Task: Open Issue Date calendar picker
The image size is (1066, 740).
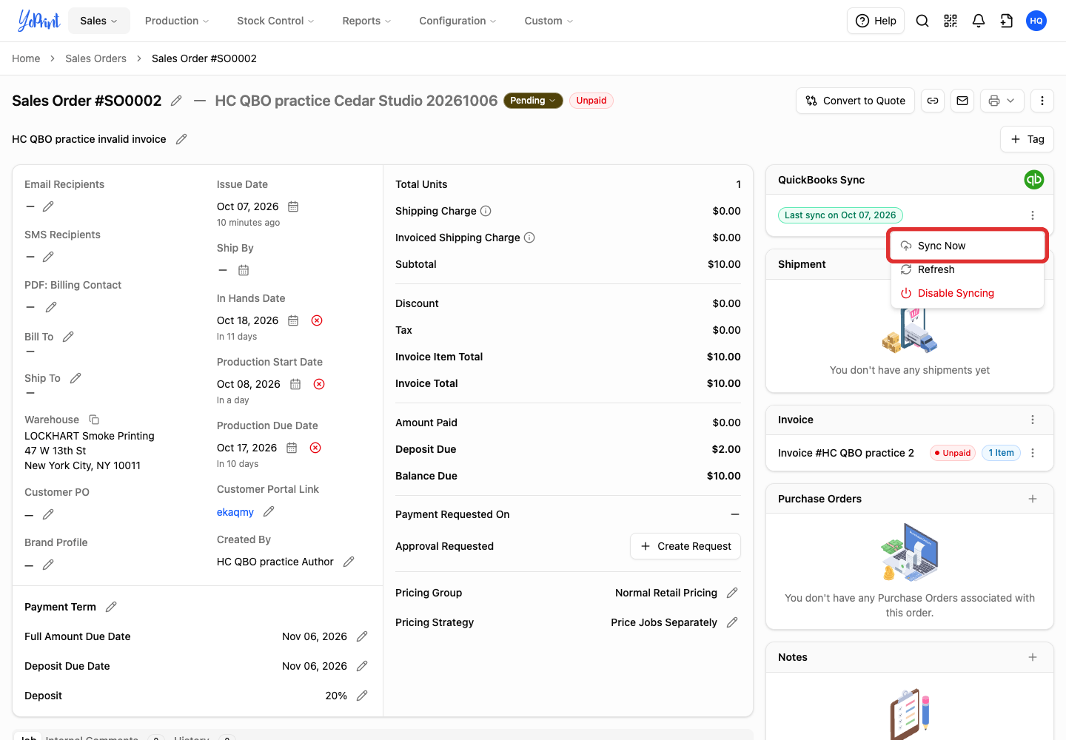Action: (293, 206)
